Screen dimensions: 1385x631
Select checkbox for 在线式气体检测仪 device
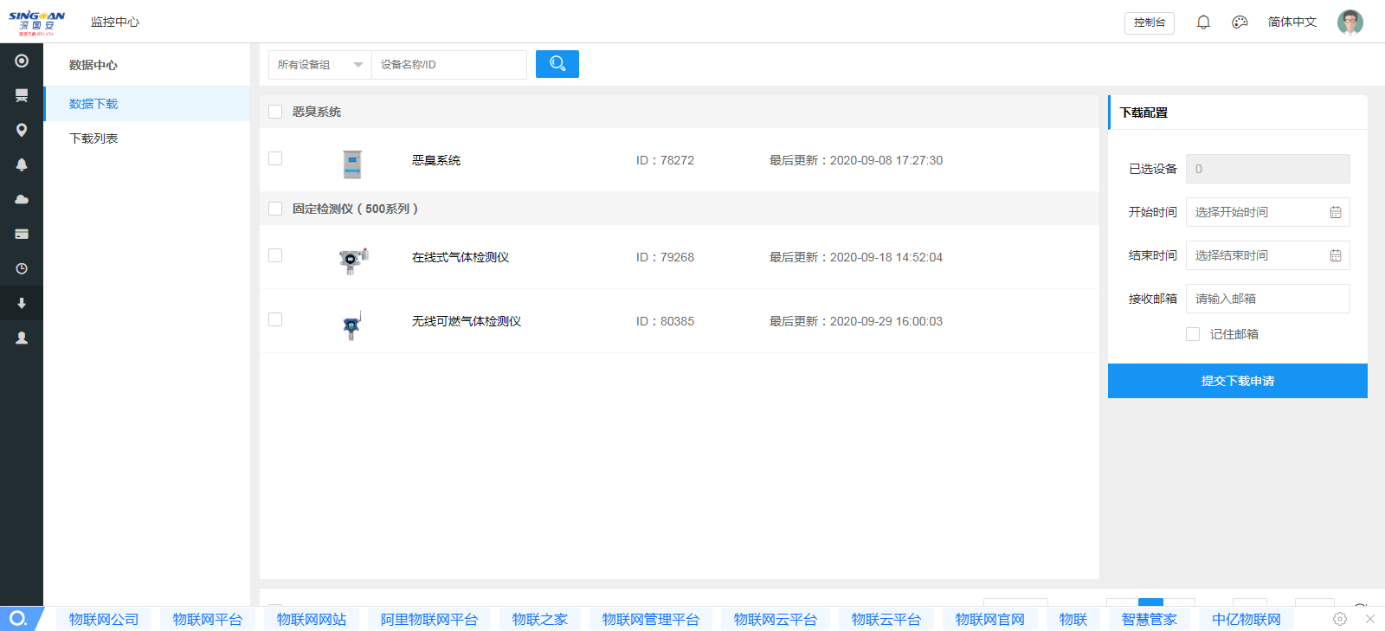pos(275,255)
